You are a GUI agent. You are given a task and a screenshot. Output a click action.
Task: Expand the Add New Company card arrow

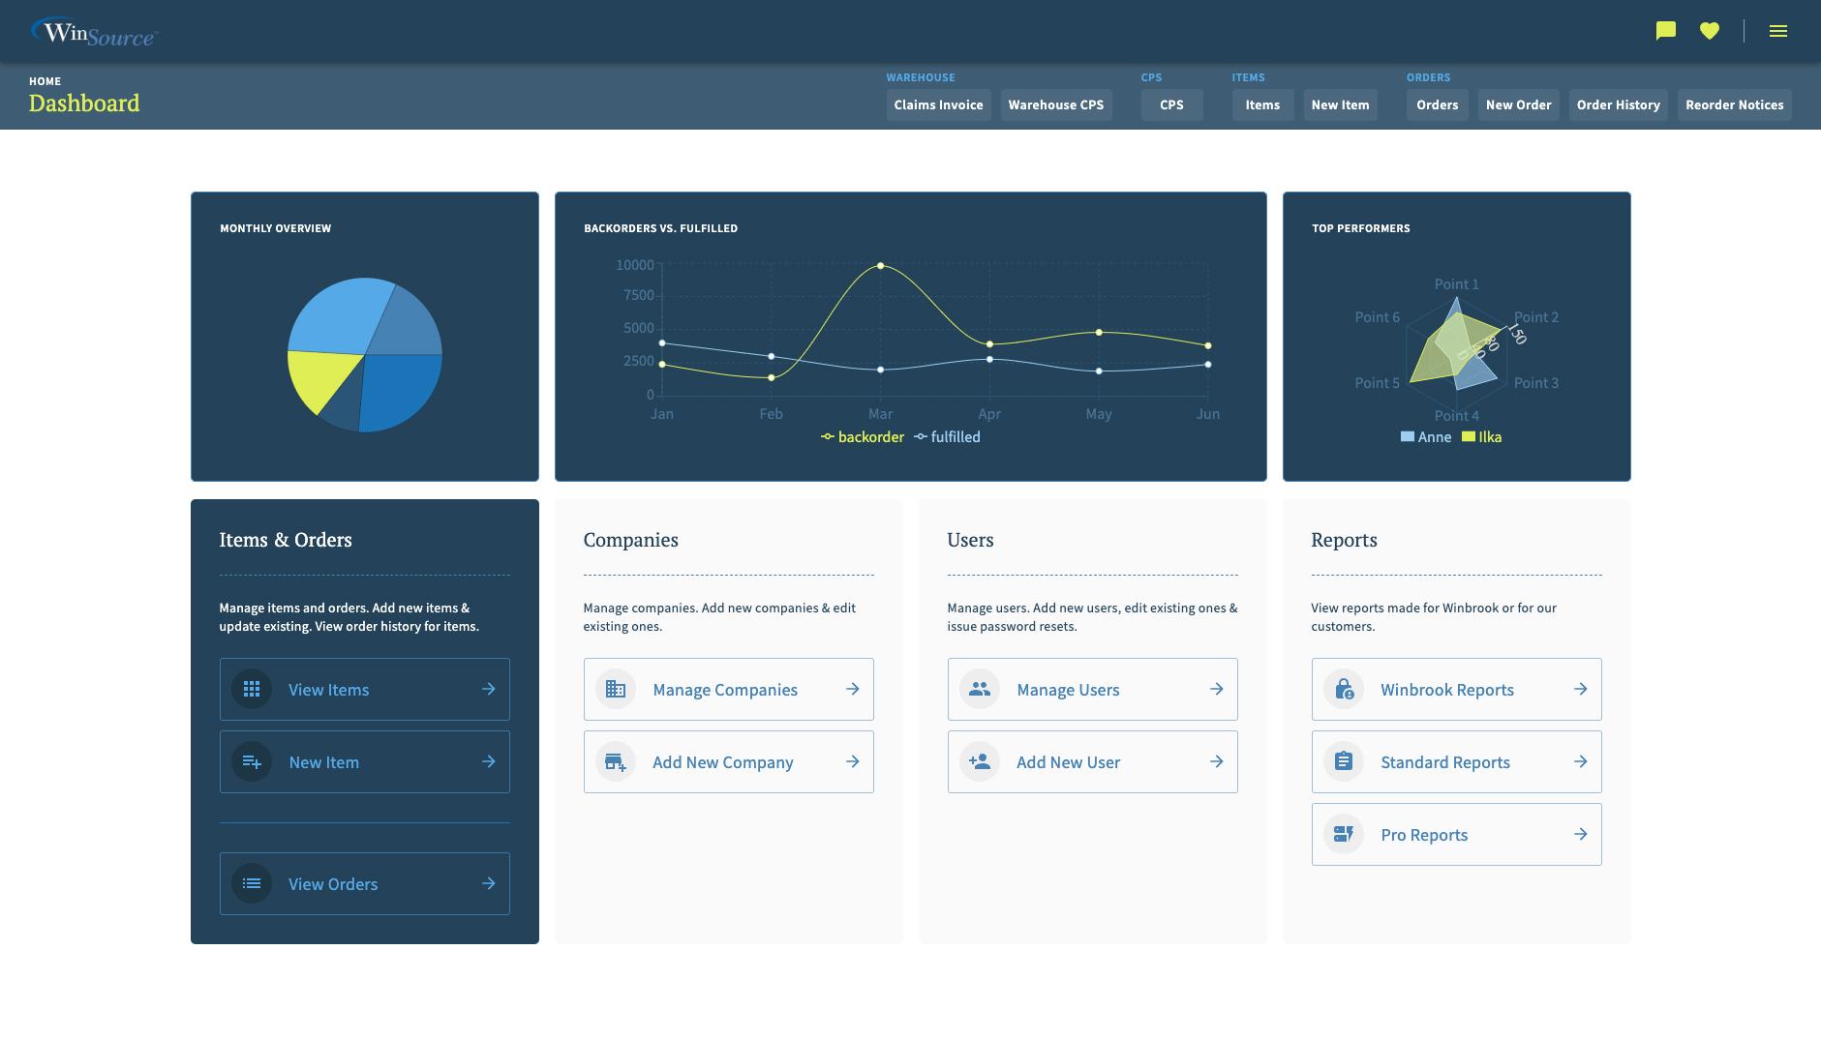click(853, 761)
